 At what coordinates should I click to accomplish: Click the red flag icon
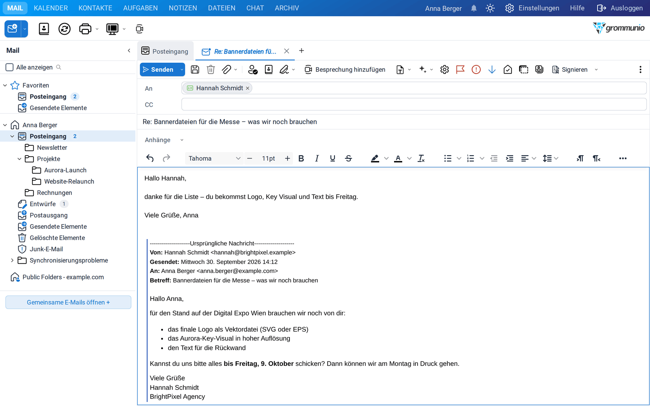pos(460,69)
